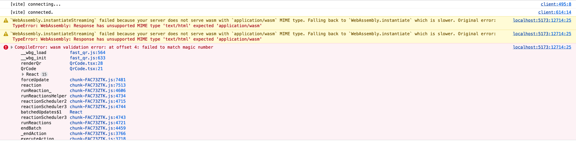Click the reactionScheduler2 stack frame name
The width and height of the screenshot is (576, 141).
click(x=44, y=101)
